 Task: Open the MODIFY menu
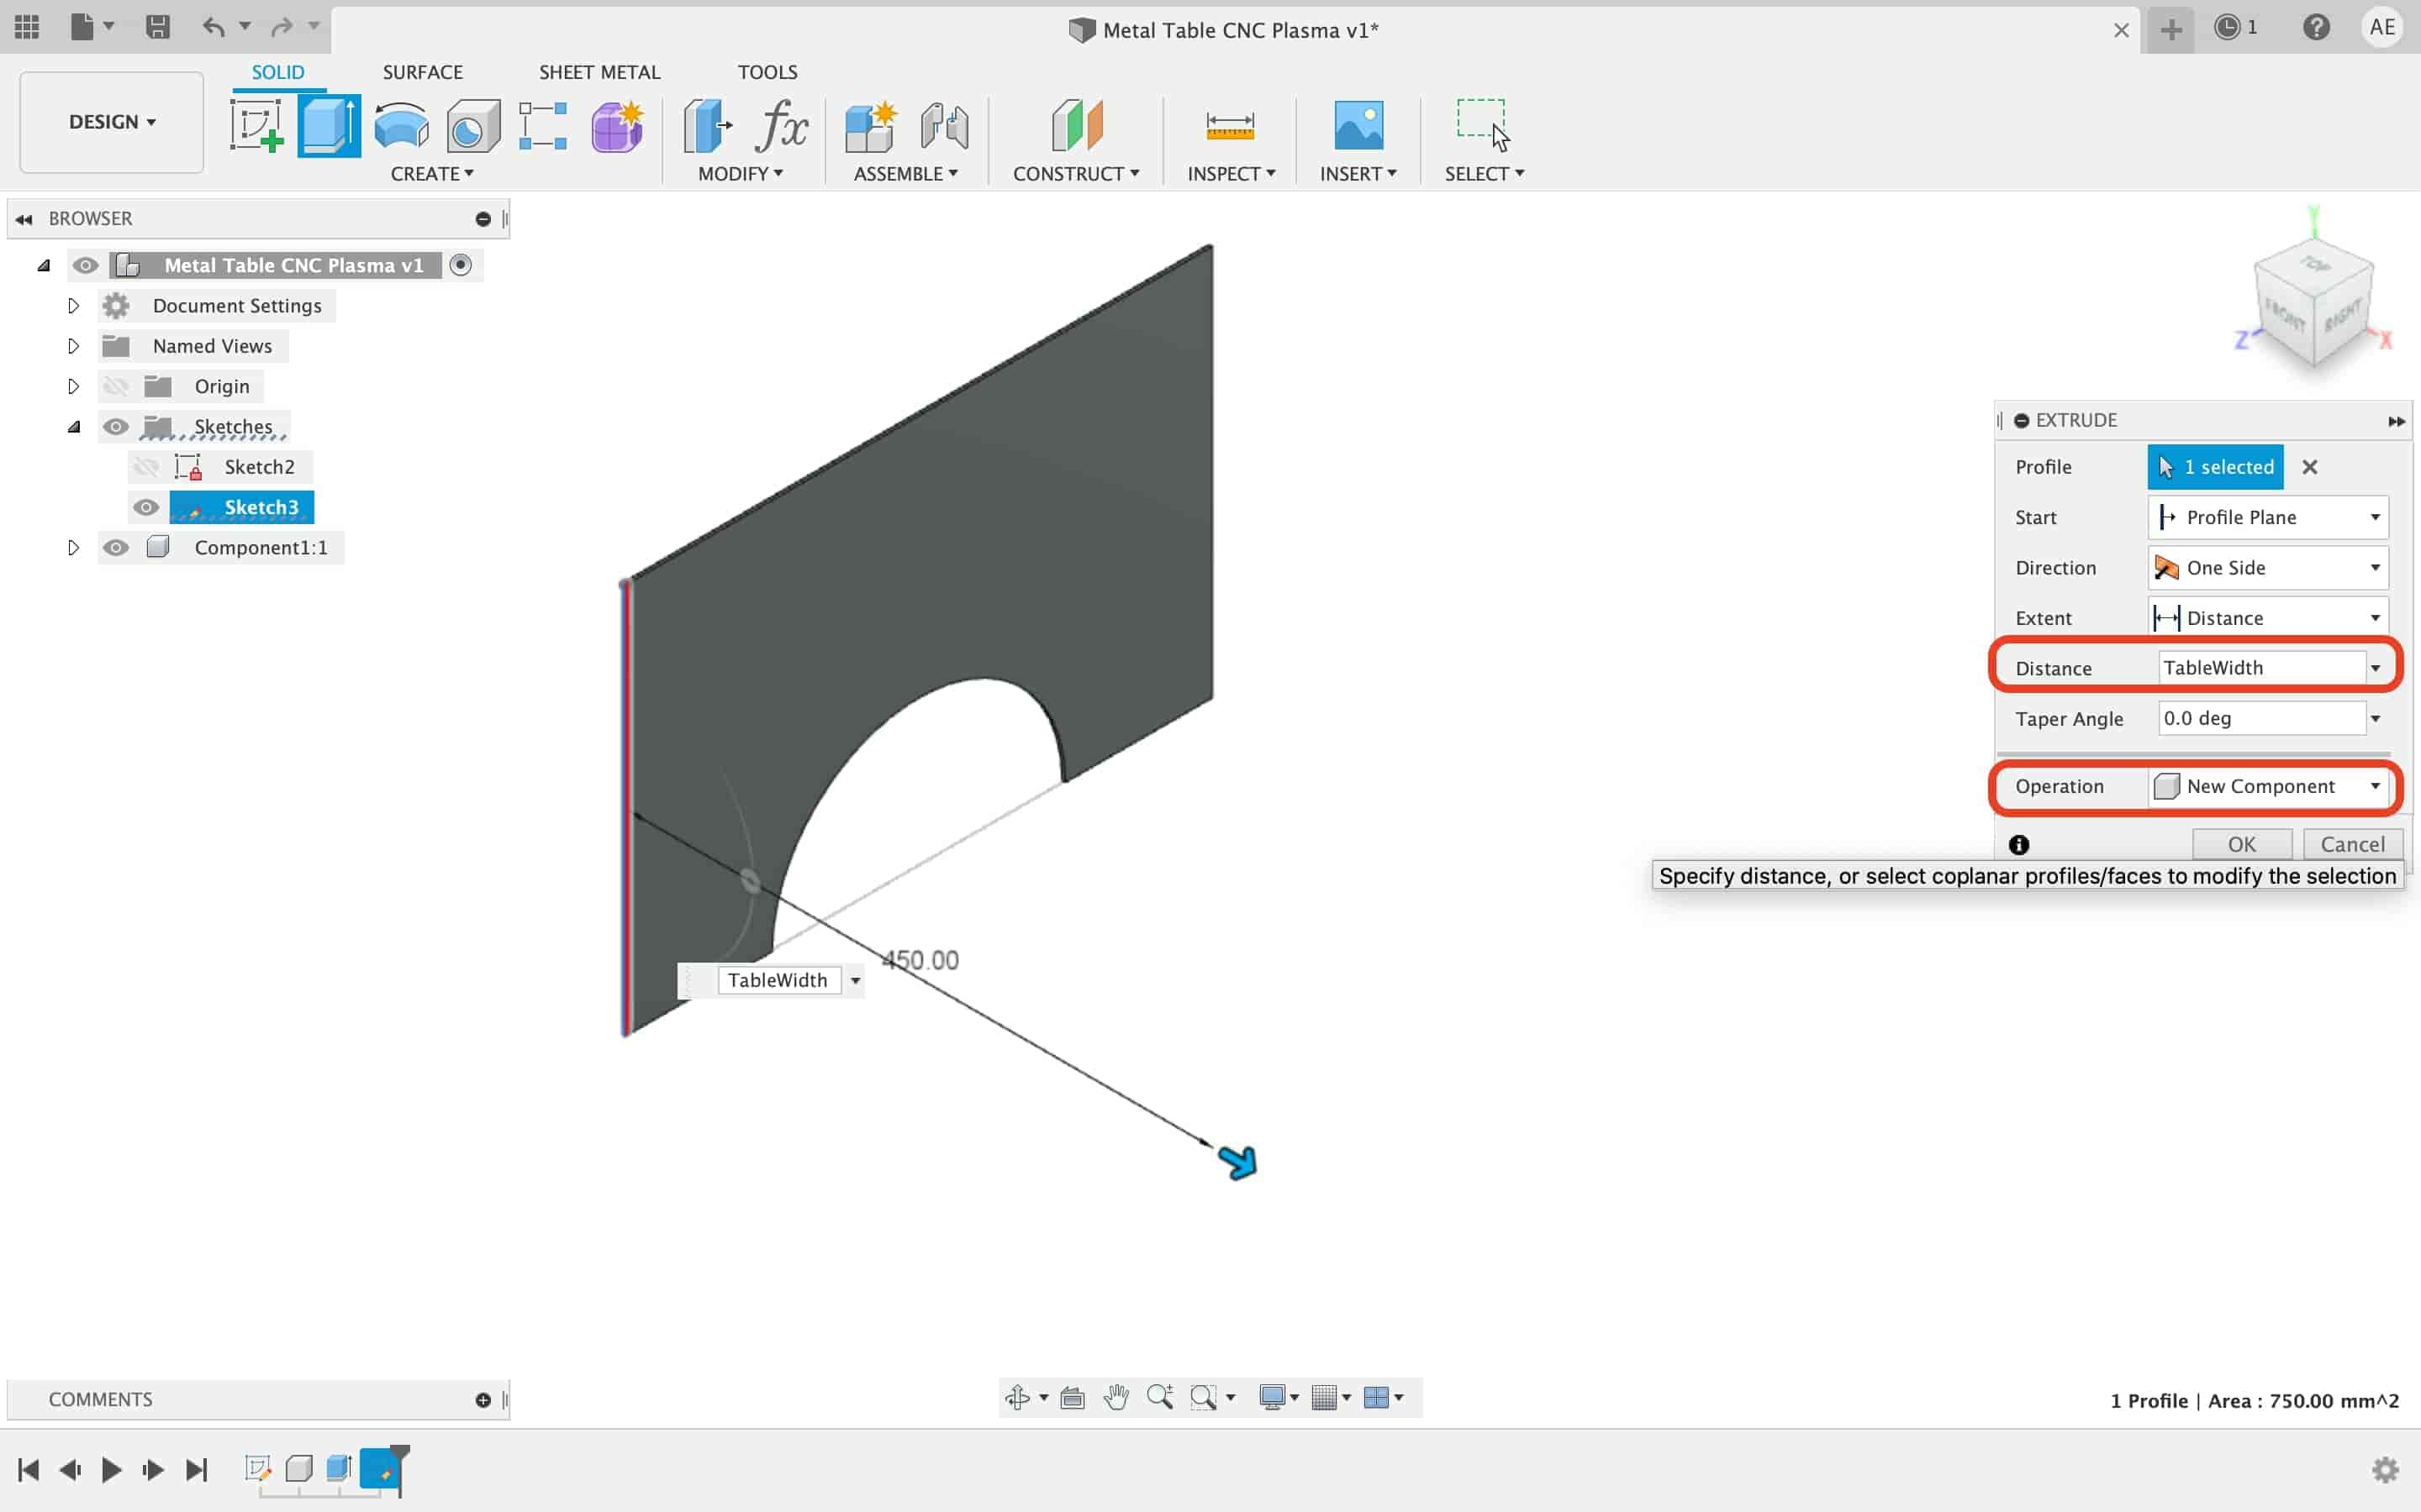741,174
